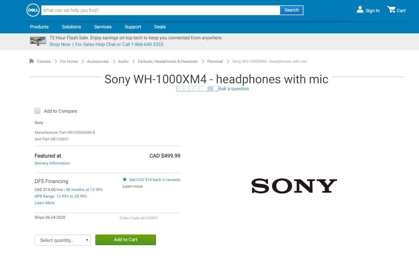The height and width of the screenshot is (260, 419).
Task: Click the Search button
Action: click(292, 10)
